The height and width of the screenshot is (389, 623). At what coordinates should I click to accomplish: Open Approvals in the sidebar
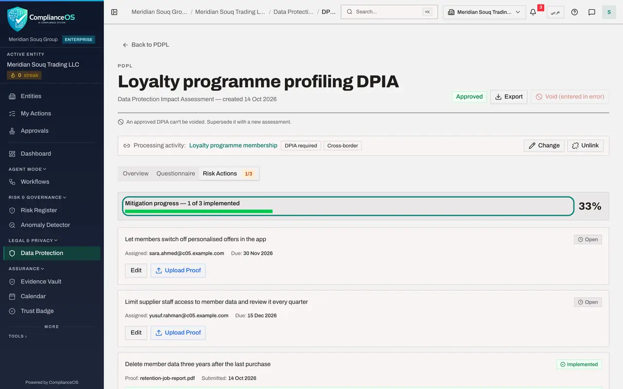pyautogui.click(x=52, y=131)
